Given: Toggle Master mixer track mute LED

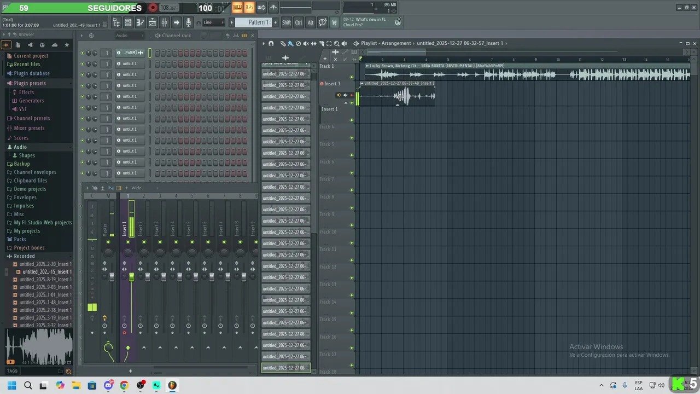Looking at the screenshot, I should (x=108, y=242).
